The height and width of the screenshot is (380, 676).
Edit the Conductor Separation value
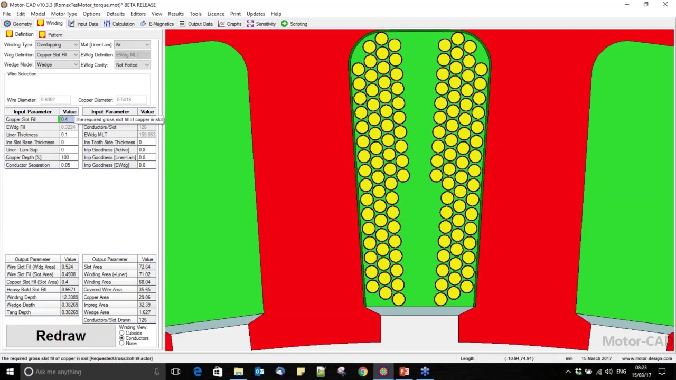(69, 165)
